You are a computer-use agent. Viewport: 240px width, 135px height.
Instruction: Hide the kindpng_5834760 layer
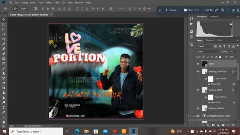click(198, 108)
